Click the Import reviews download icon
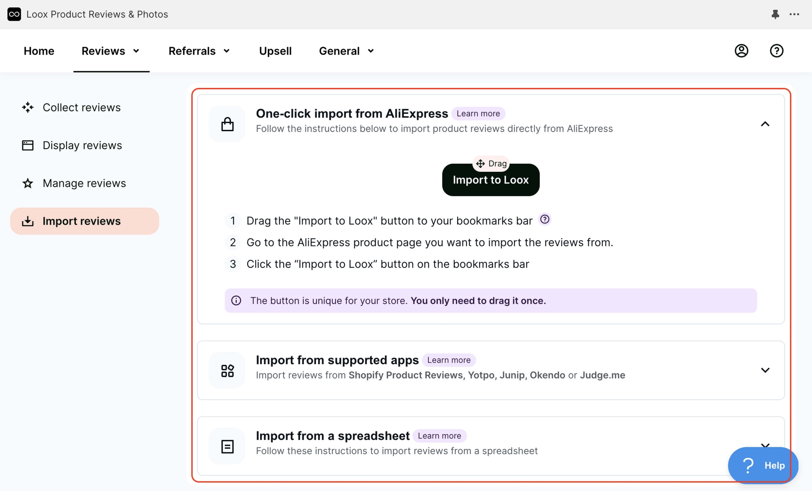The width and height of the screenshot is (812, 491). 28,221
